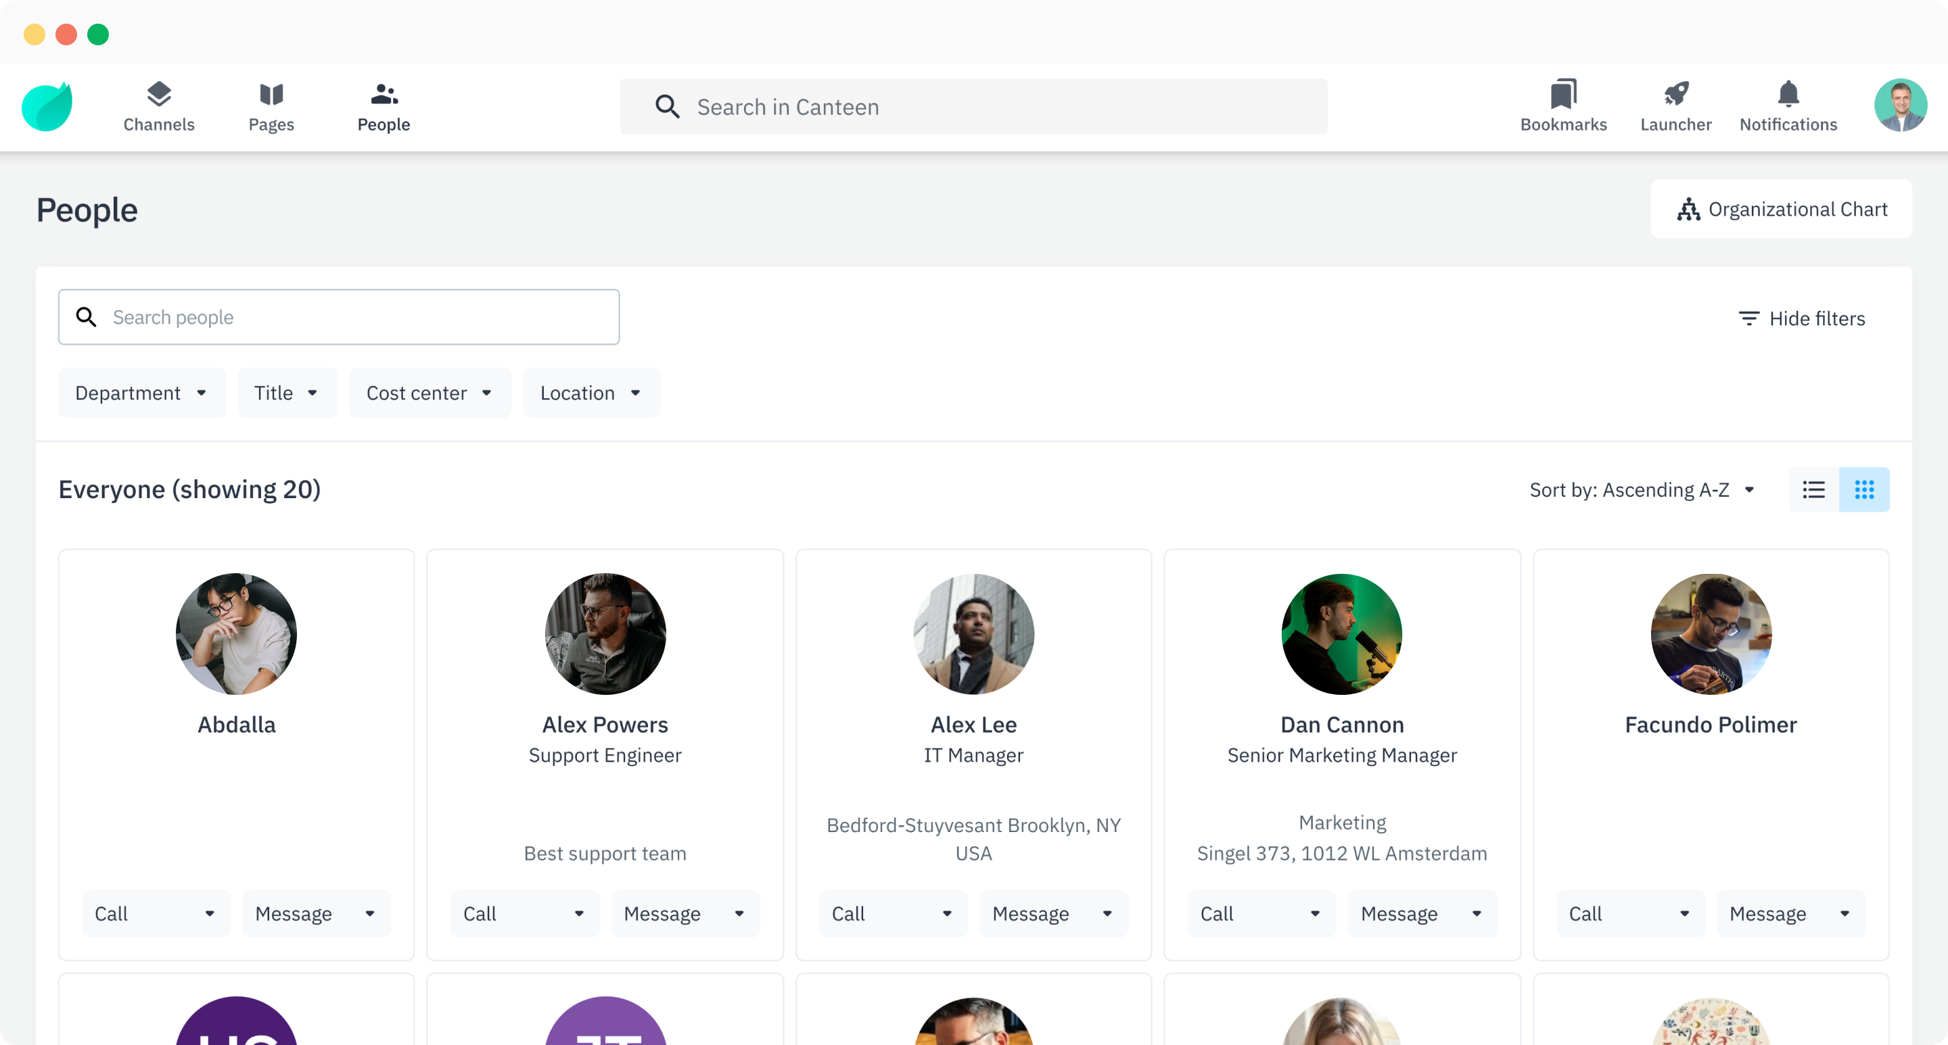1948x1045 pixels.
Task: Open Call dropdown on Alex Lee's card
Action: pyautogui.click(x=893, y=913)
